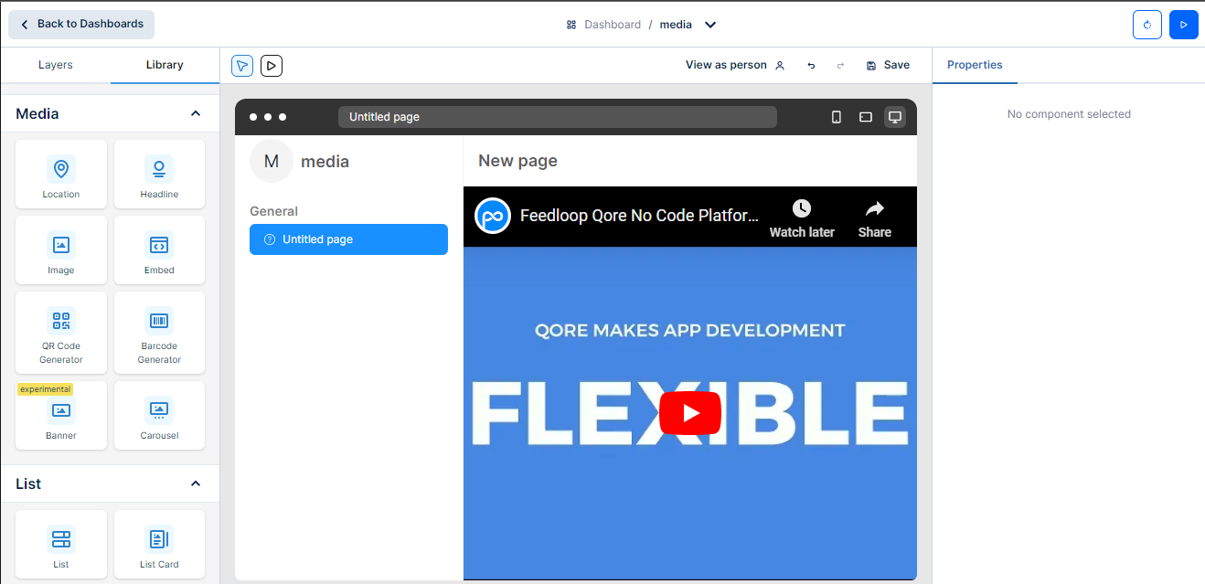Add the Carousel component
Viewport: 1205px width, 584px height.
click(159, 416)
